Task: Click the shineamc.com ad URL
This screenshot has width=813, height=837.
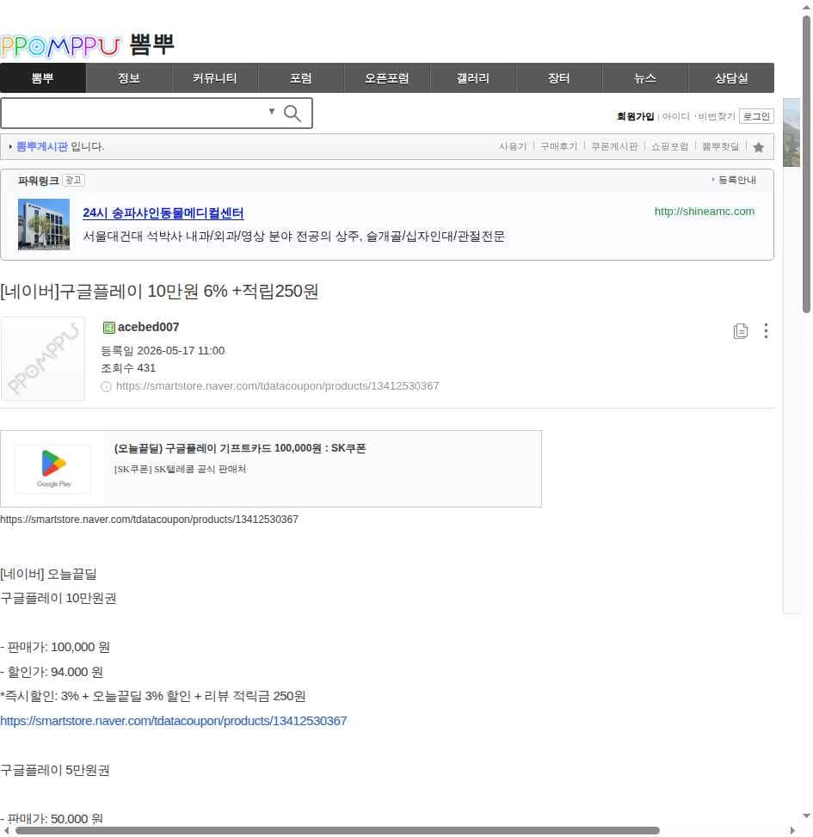Action: (x=705, y=212)
